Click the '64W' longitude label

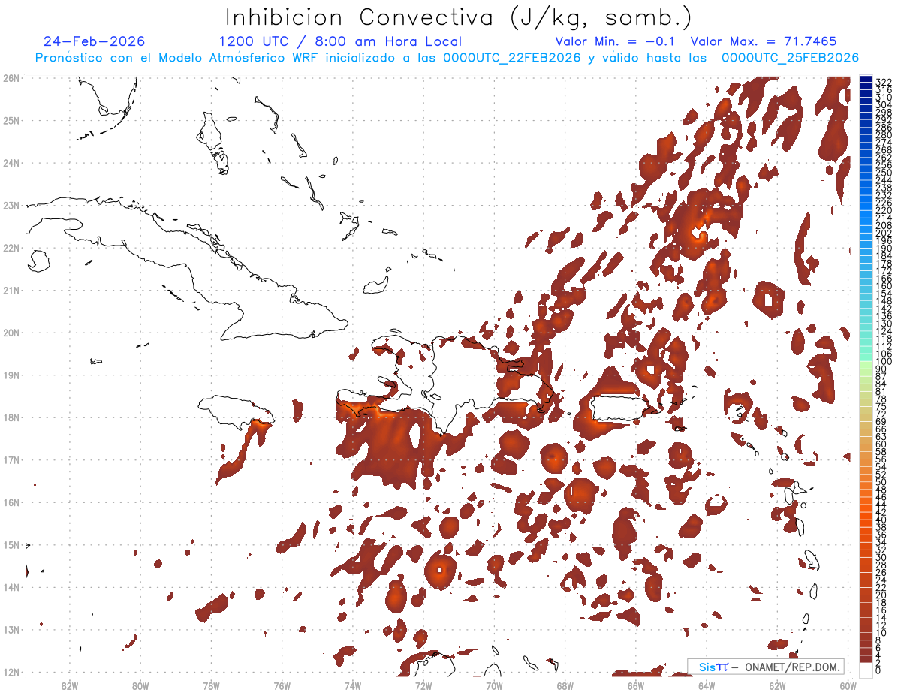(x=707, y=685)
